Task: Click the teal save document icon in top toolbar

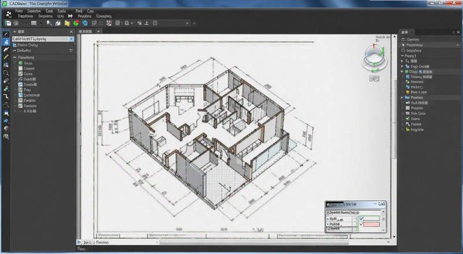Action: tap(8, 23)
